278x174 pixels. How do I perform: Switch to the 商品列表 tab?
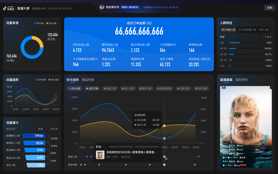tap(88, 80)
